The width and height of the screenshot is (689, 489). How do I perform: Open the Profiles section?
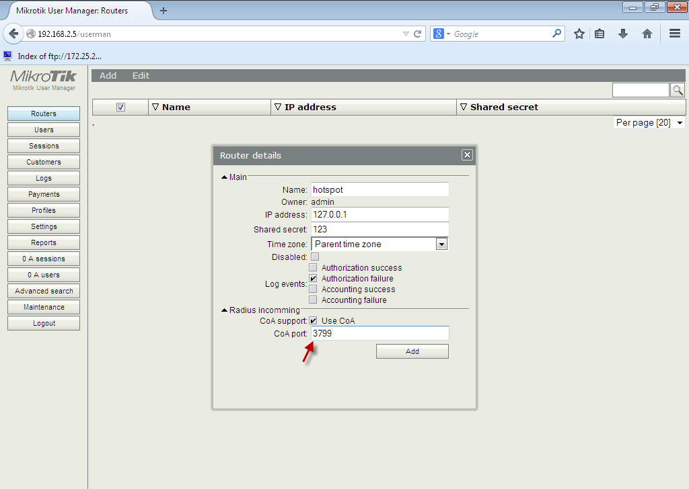point(44,210)
